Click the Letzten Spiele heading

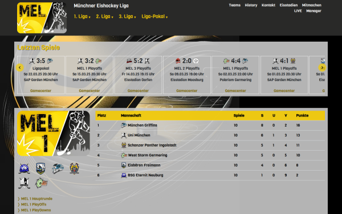(39, 47)
